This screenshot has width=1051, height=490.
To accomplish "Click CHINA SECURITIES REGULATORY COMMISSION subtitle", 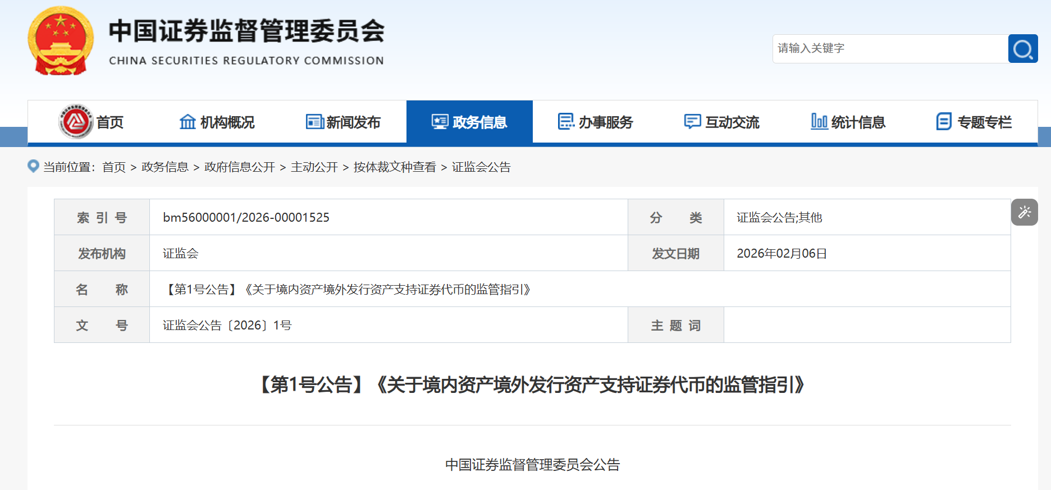I will coord(246,61).
